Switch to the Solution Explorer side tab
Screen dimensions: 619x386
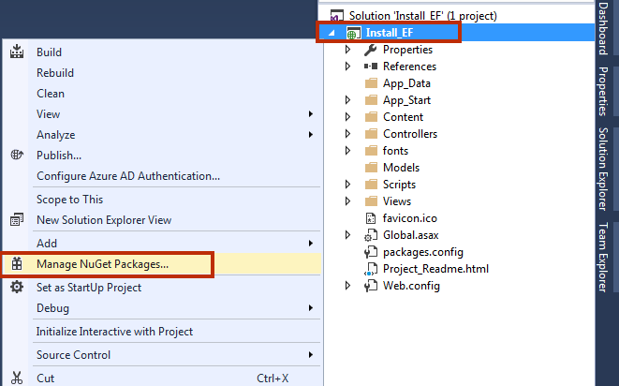pos(603,169)
